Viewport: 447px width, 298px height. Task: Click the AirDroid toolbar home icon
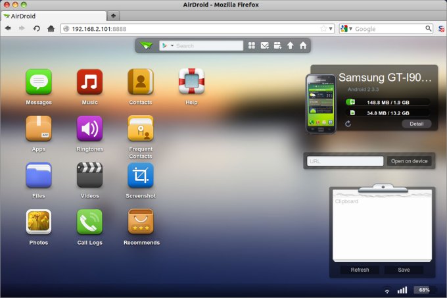(303, 45)
